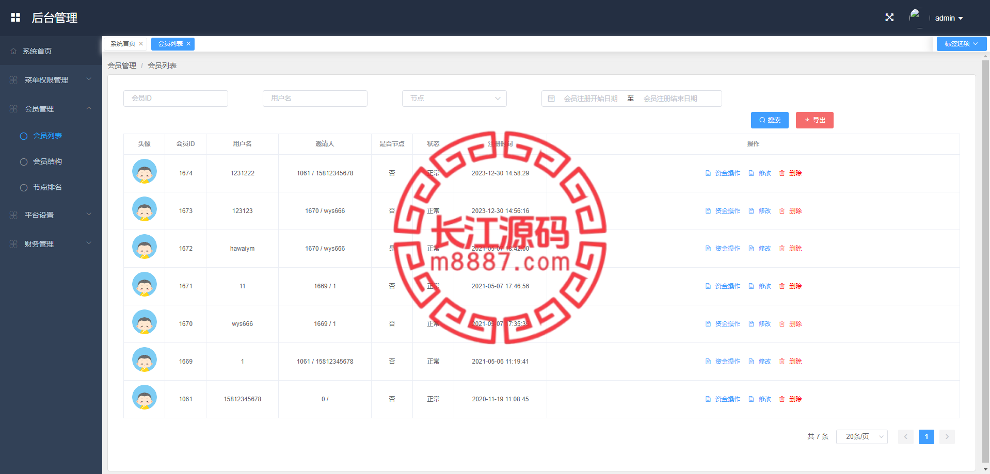The width and height of the screenshot is (990, 474).
Task: Click 修改 for member 1674
Action: 760,173
